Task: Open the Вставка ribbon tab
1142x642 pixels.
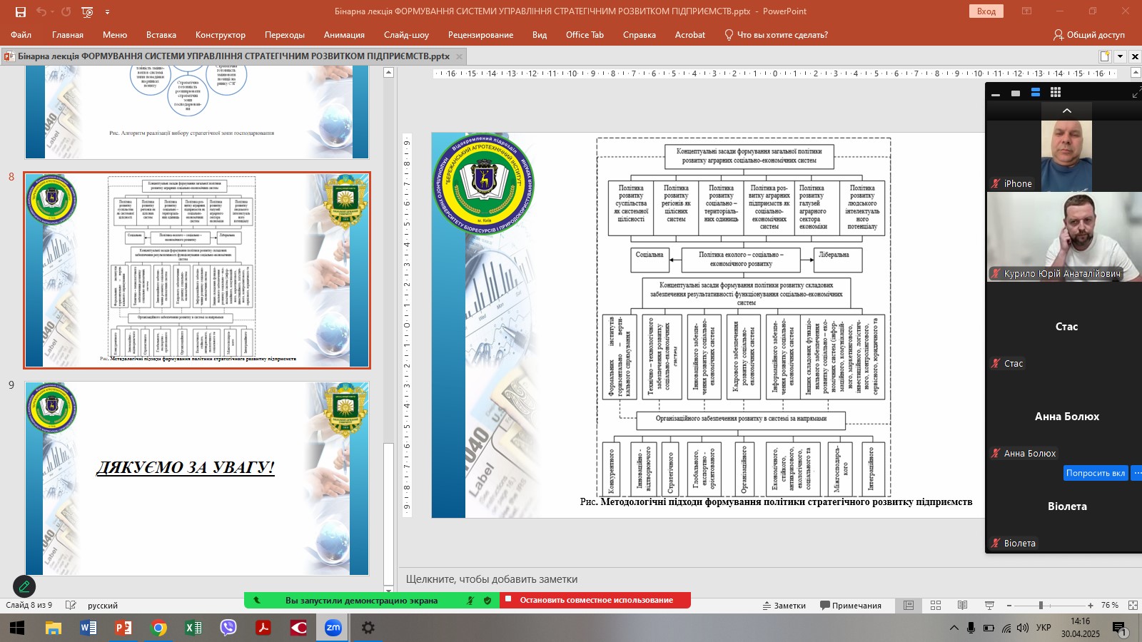Action: pyautogui.click(x=161, y=34)
